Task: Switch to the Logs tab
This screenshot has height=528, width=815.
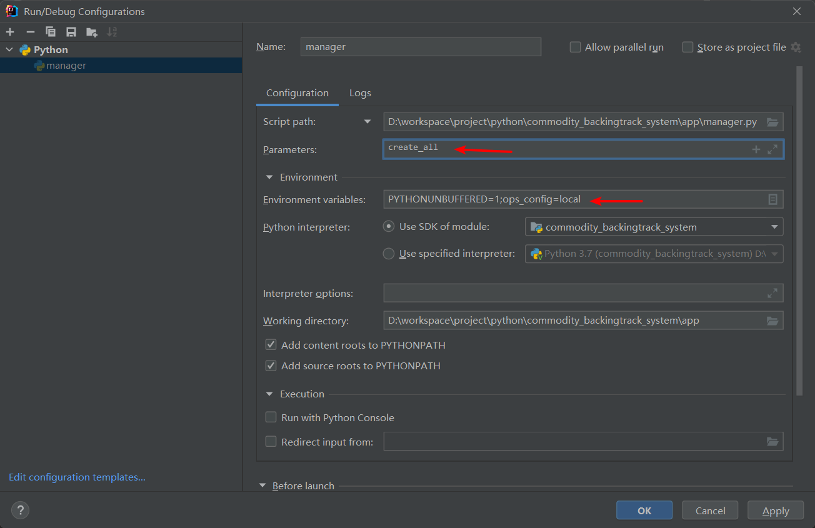Action: click(x=360, y=93)
